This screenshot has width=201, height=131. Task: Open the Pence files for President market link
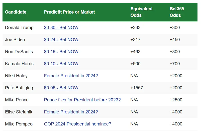pyautogui.click(x=82, y=100)
